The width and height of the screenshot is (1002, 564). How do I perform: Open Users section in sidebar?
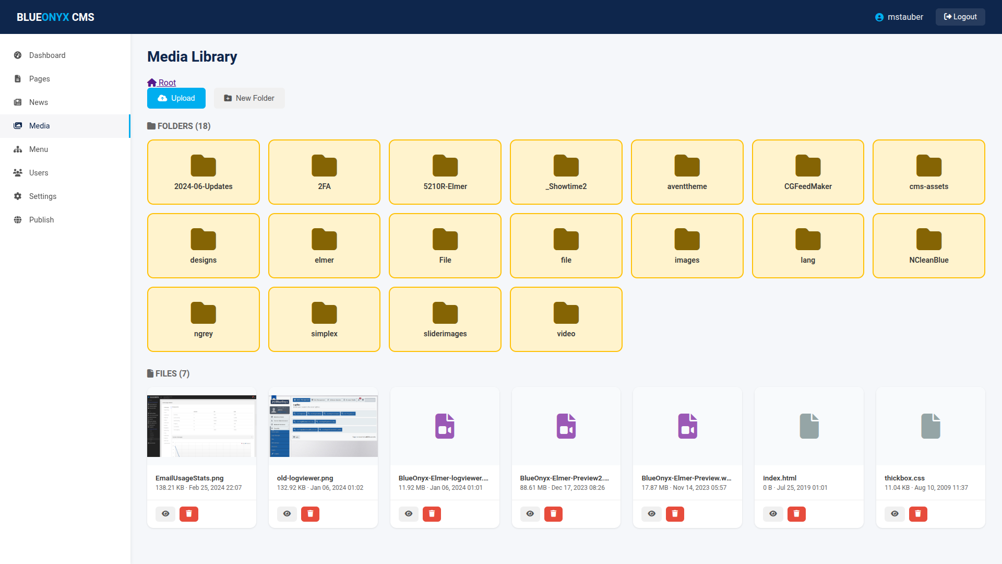pos(38,173)
